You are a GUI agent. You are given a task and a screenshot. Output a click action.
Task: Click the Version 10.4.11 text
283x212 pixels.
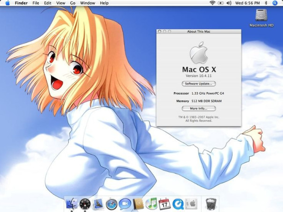199,76
